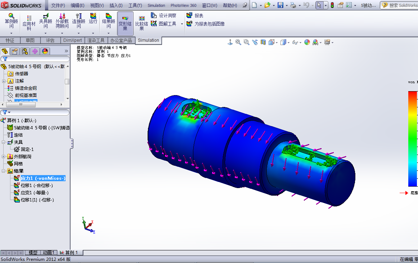Open the 编辑(E) menu

[77, 5]
